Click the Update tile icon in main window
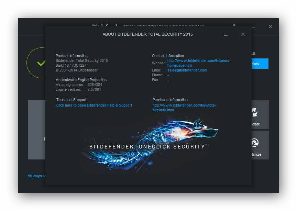297x211 pixels. [x=255, y=112]
